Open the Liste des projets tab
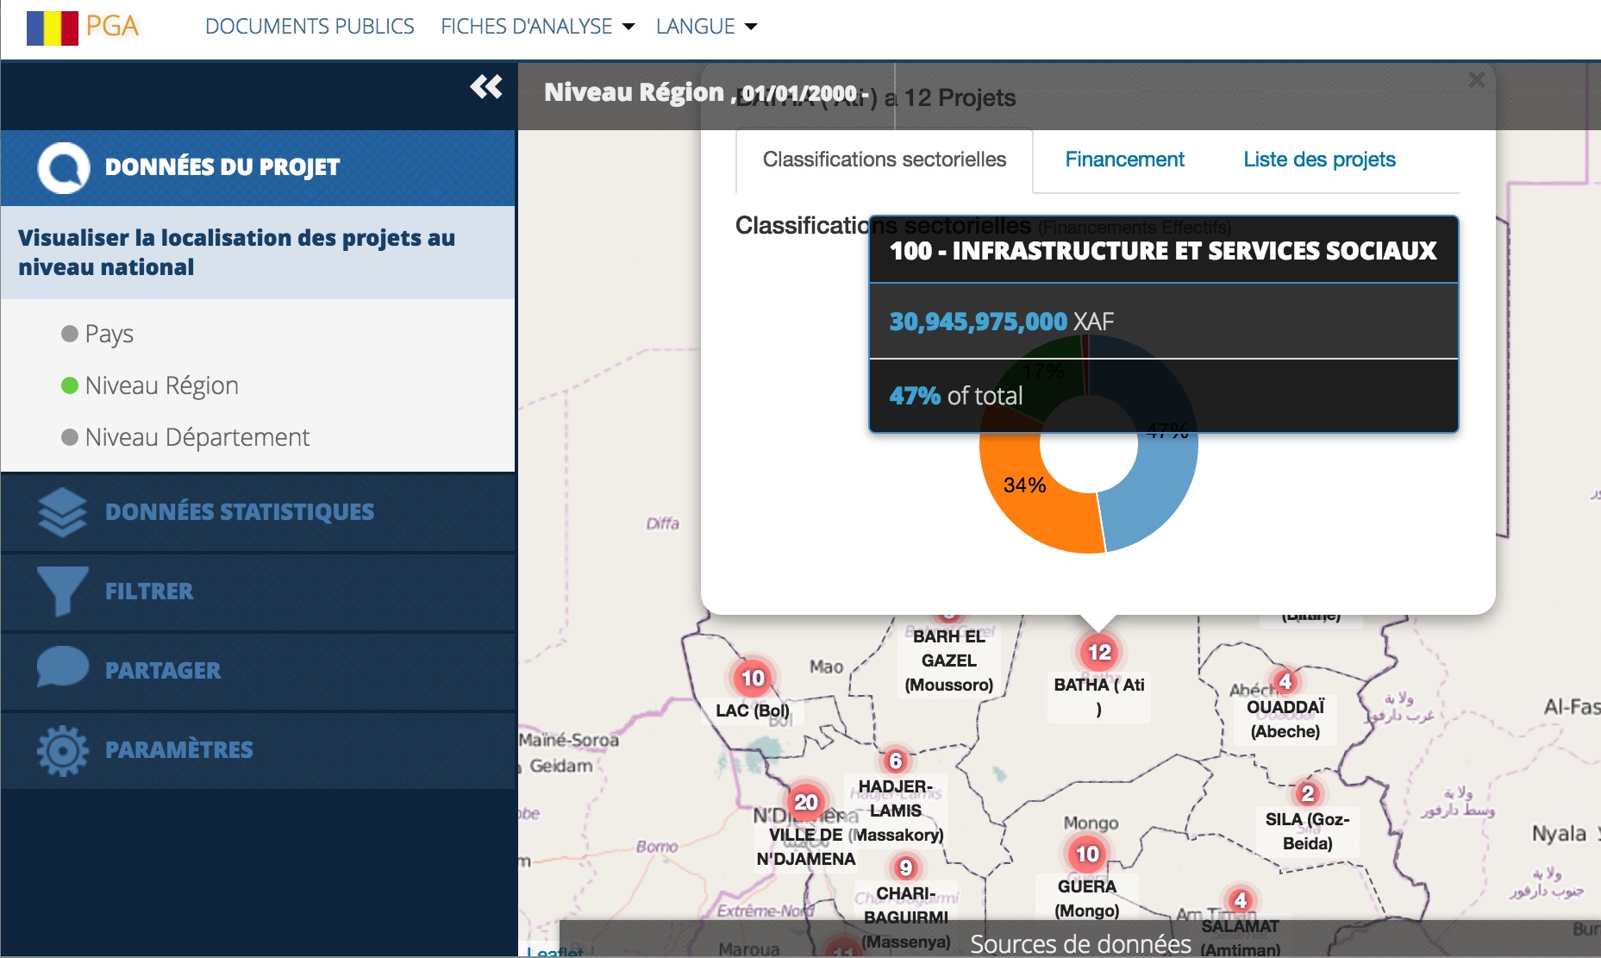Image resolution: width=1601 pixels, height=958 pixels. [1319, 159]
